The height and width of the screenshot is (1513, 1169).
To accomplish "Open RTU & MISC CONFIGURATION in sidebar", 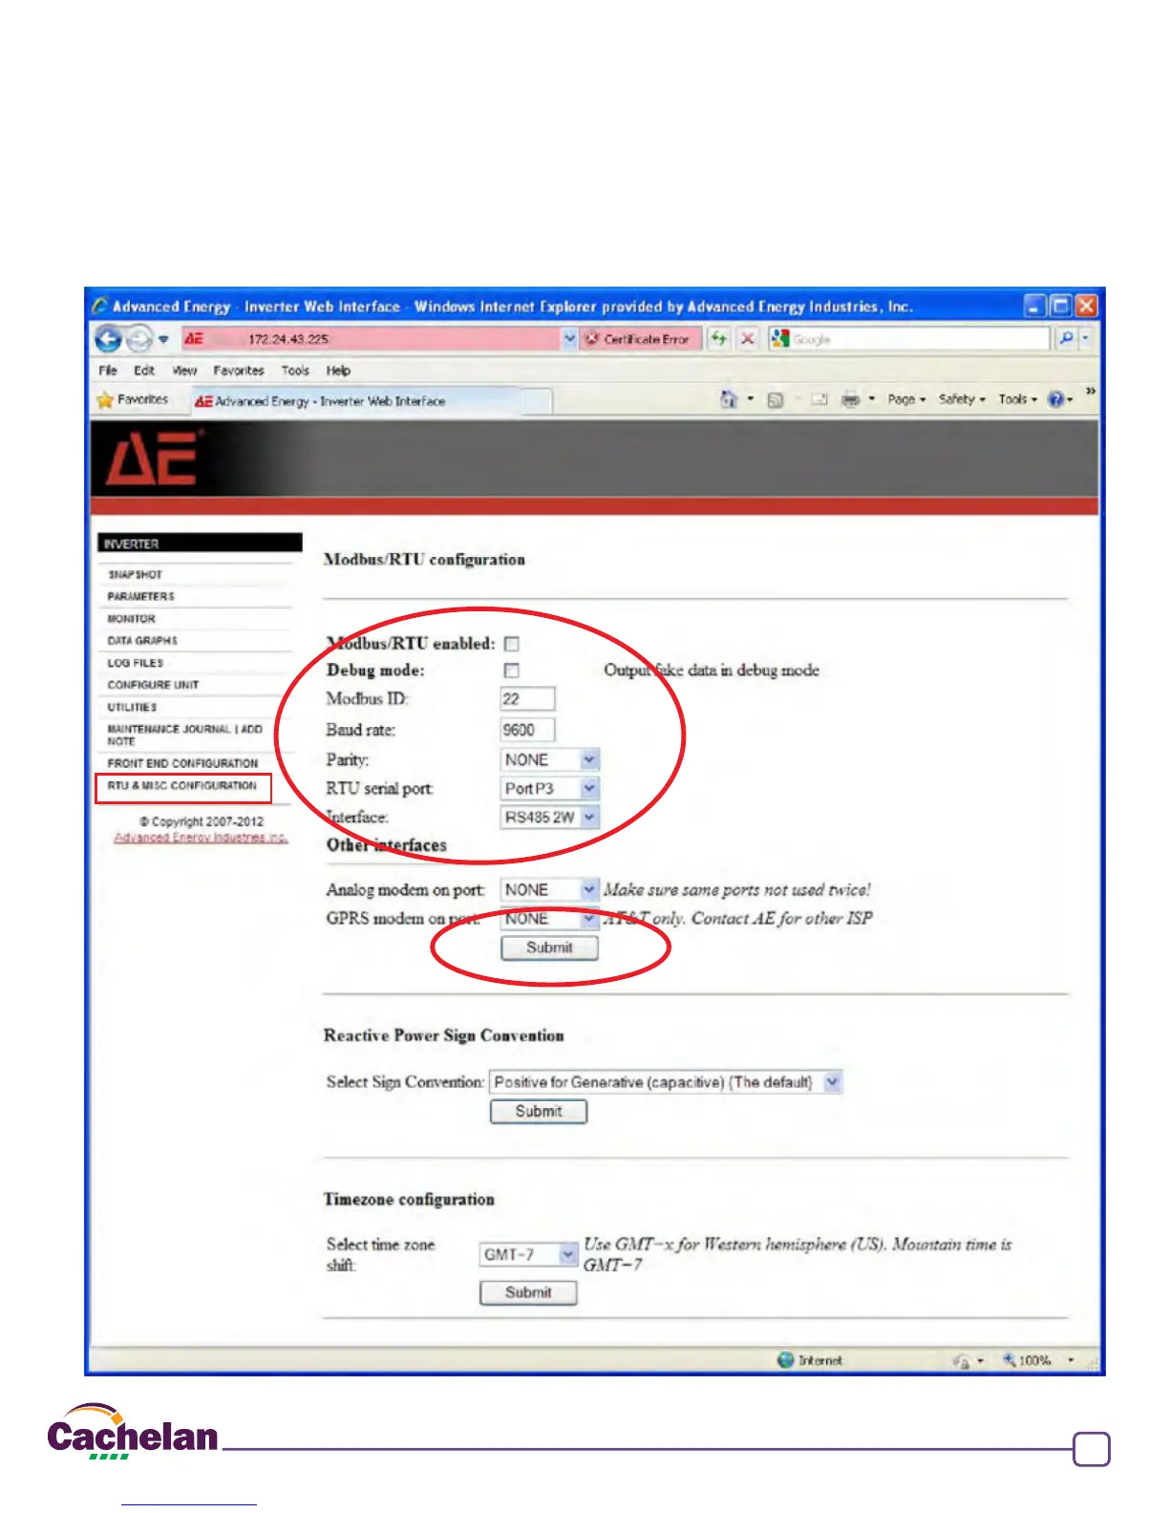I will [181, 785].
